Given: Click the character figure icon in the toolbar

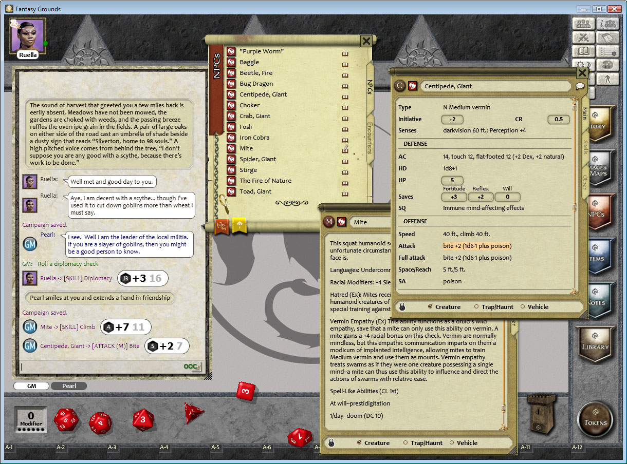Looking at the screenshot, I should pyautogui.click(x=608, y=80).
